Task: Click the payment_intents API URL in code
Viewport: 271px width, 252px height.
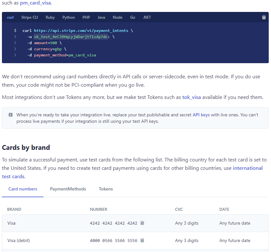Action: click(81, 31)
